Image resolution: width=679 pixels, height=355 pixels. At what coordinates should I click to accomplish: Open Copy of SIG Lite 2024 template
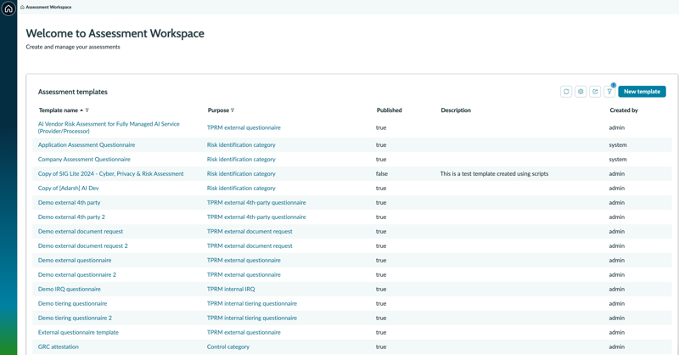click(x=111, y=173)
